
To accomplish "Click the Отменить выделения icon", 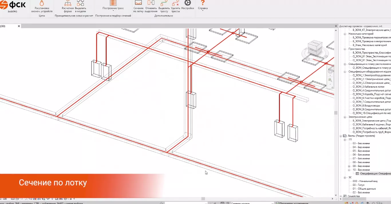I will pyautogui.click(x=151, y=6).
